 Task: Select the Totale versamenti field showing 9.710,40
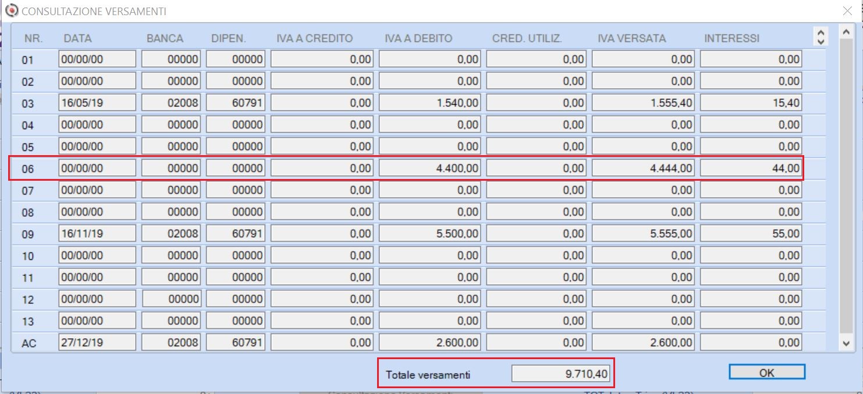click(x=561, y=375)
